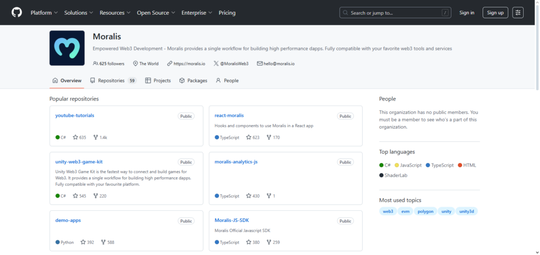Click the fork icon on react-moralis
This screenshot has height=255, width=540.
[269, 137]
